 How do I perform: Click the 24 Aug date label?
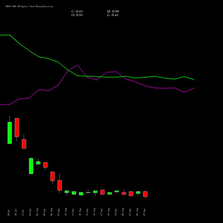click(137, 212)
